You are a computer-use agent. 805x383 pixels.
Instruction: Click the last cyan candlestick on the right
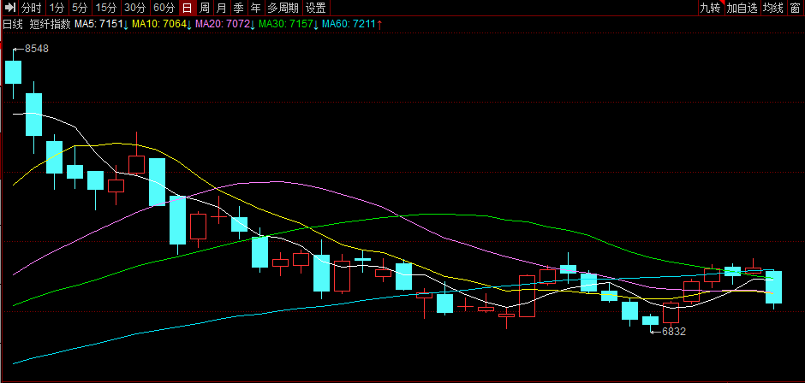pyautogui.click(x=773, y=287)
